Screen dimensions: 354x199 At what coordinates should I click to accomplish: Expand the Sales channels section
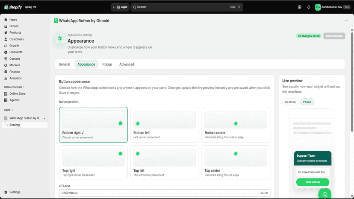click(14, 87)
